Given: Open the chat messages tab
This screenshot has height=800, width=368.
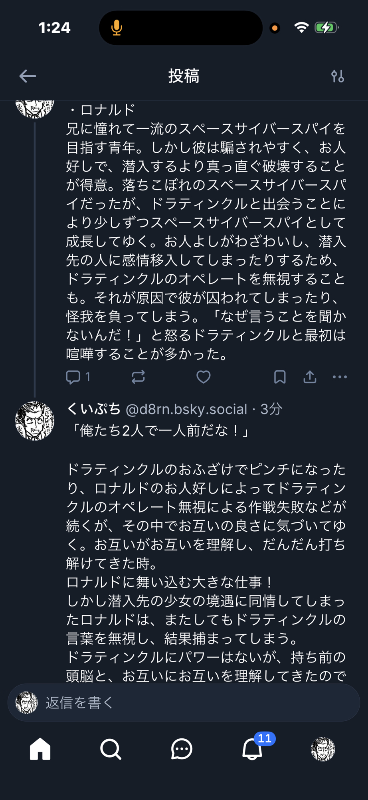Looking at the screenshot, I should point(182,749).
